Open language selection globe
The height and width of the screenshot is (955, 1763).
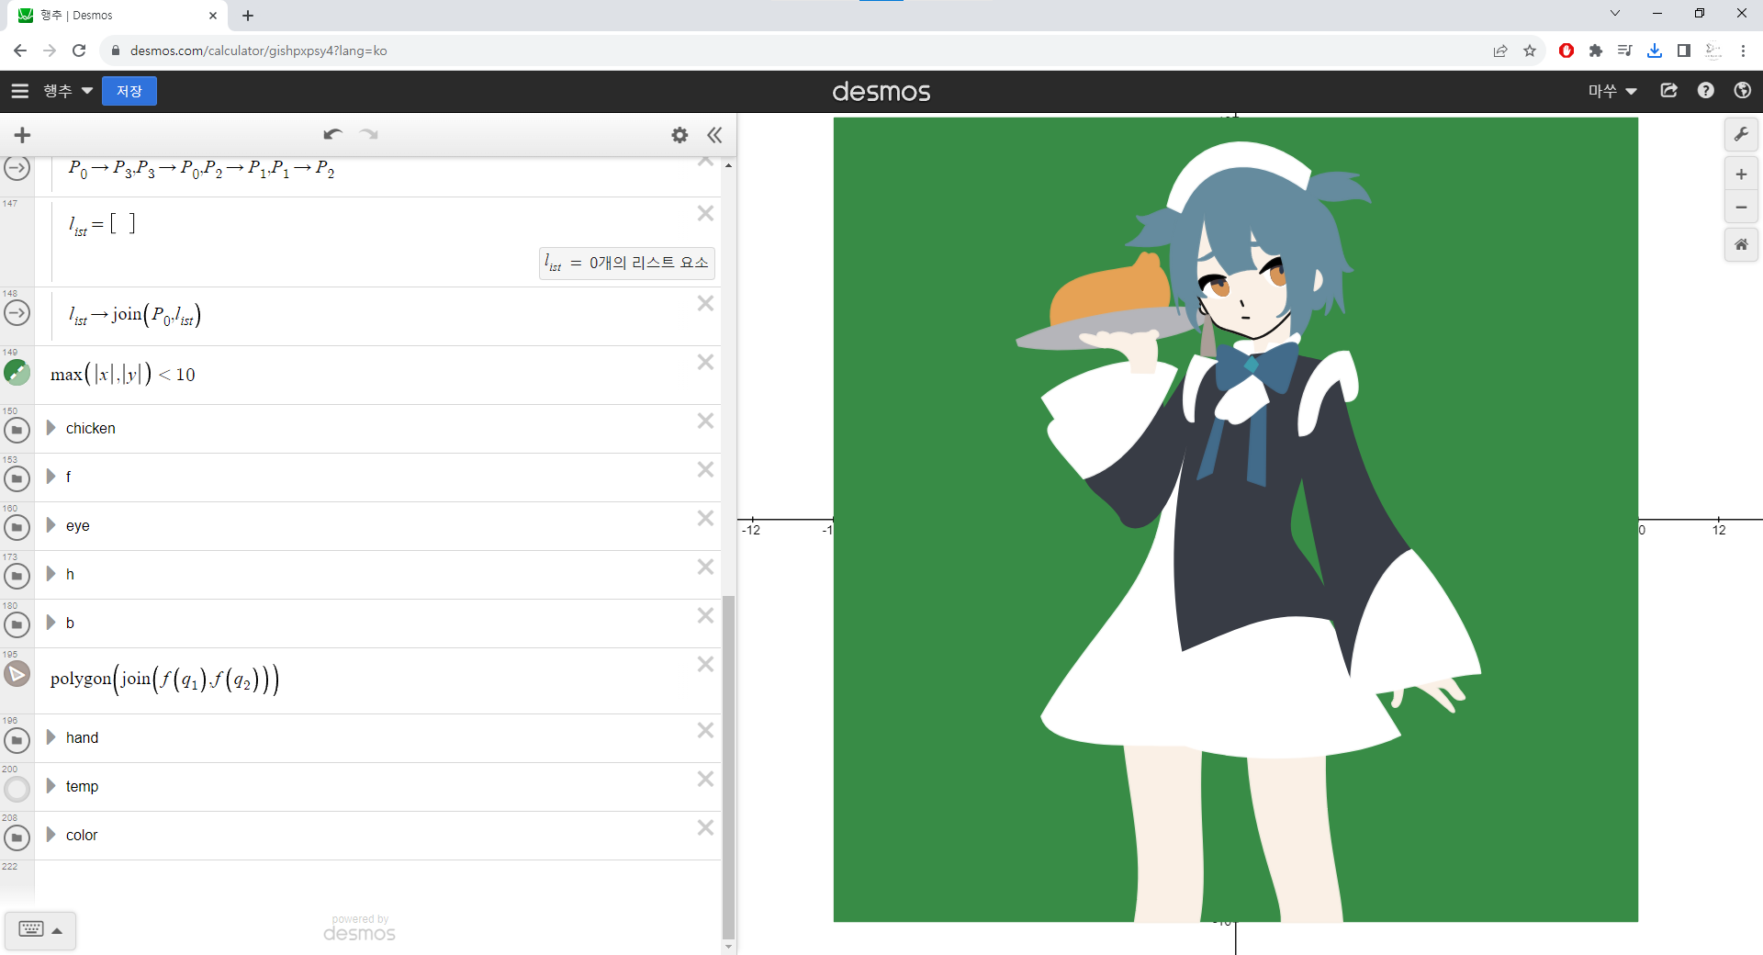point(1743,91)
